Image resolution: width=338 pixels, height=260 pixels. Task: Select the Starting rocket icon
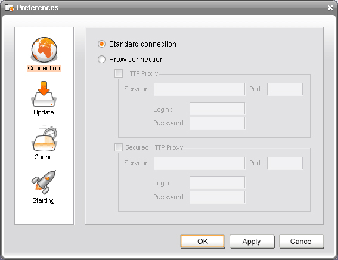(x=44, y=182)
